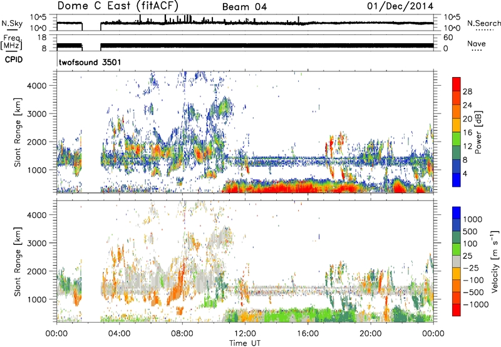This screenshot has height=347, width=501.
Task: Click "4000" on the Power panel range axis
Action: coord(36,86)
